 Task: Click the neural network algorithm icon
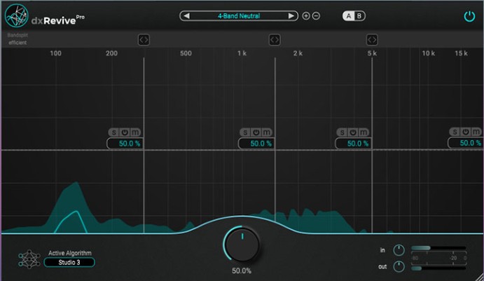[x=29, y=259]
